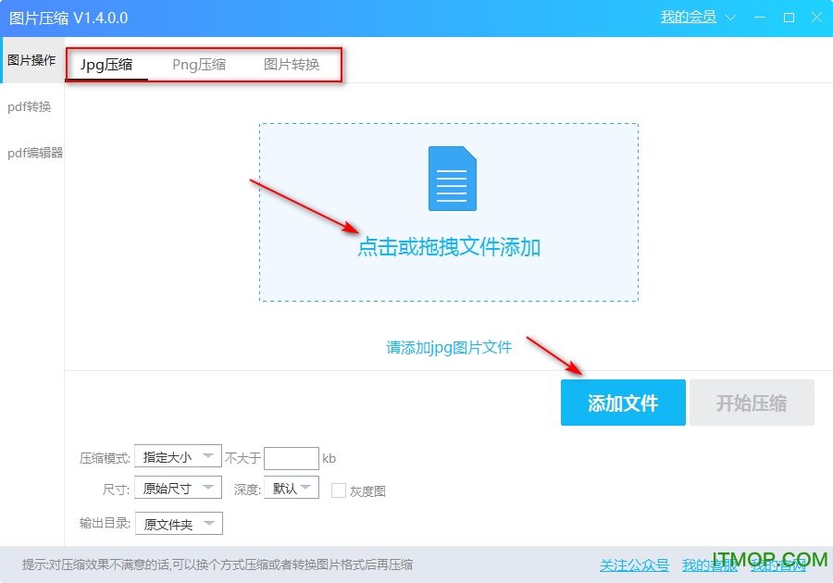
Task: Open the 输出目录 dropdown showing 原文件夹
Action: point(179,524)
